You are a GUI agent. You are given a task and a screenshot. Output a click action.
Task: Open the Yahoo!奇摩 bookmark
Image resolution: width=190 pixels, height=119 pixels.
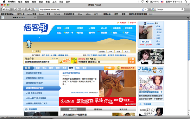(x=31, y=14)
